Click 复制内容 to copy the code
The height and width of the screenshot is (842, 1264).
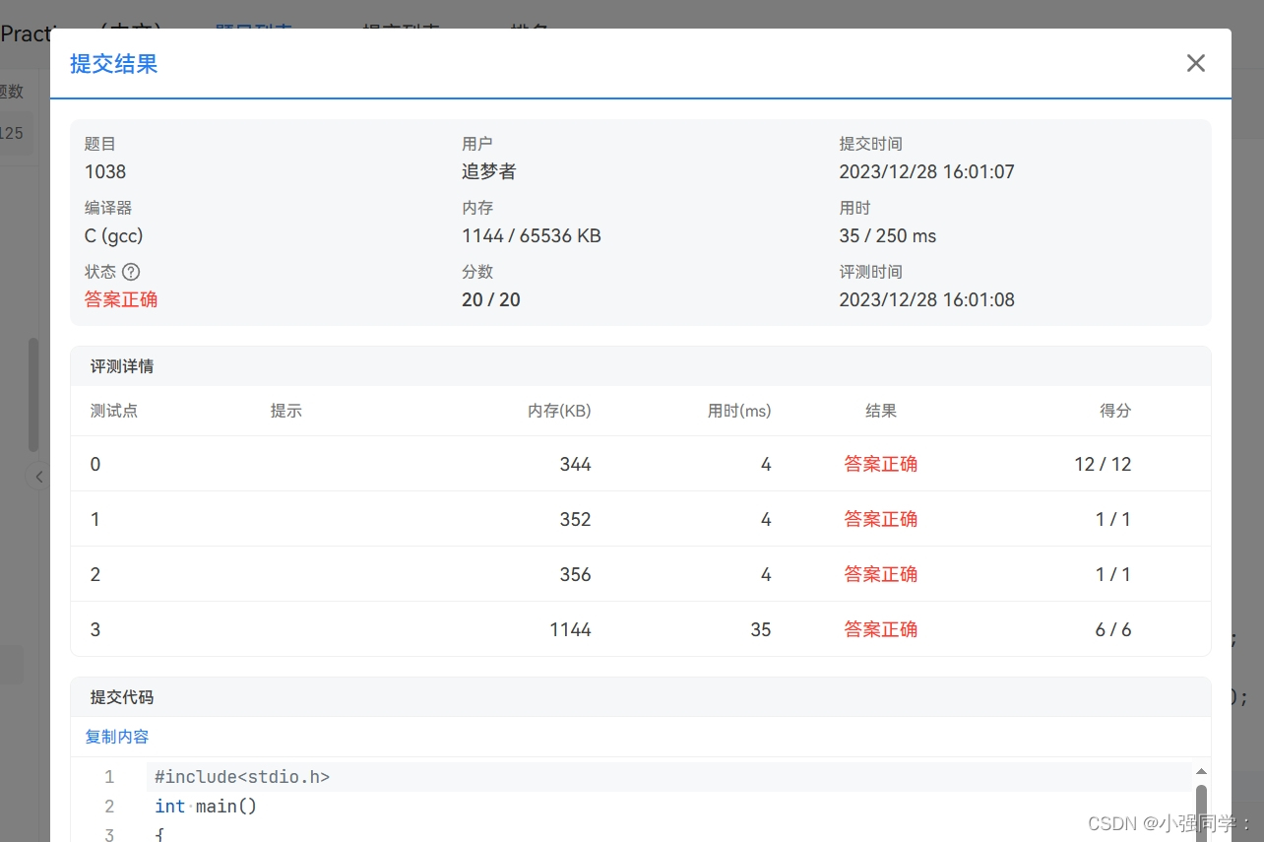117,737
